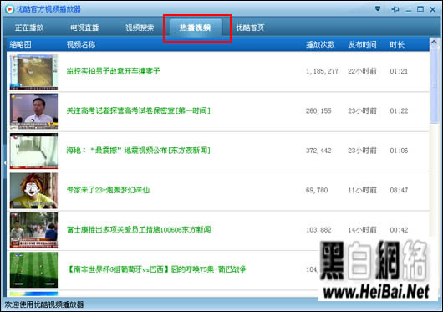443x312 pixels.
Task: Click the Youku logo icon in title bar
Action: (9, 9)
